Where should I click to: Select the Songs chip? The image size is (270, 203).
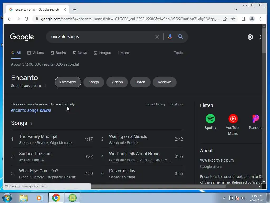(x=94, y=82)
